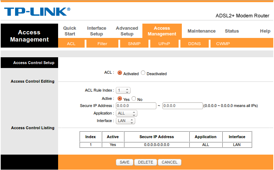
Task: Open the DDNS submenu
Action: point(194,44)
